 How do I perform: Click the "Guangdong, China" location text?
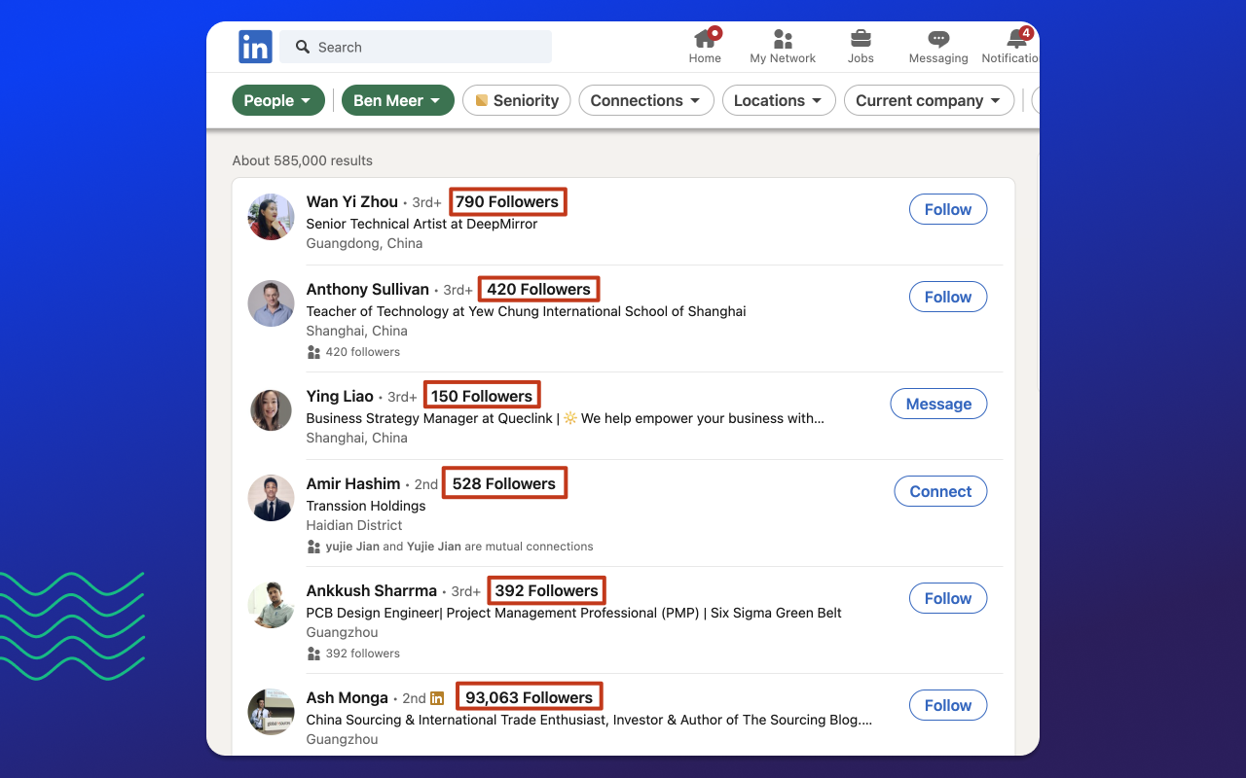(x=364, y=243)
